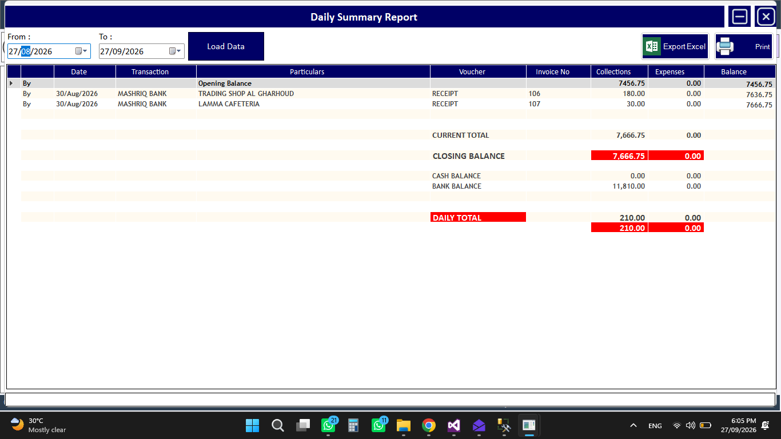Click RECEIPT voucher in the TRADING SHOP row
This screenshot has height=439, width=781.
pos(478,94)
